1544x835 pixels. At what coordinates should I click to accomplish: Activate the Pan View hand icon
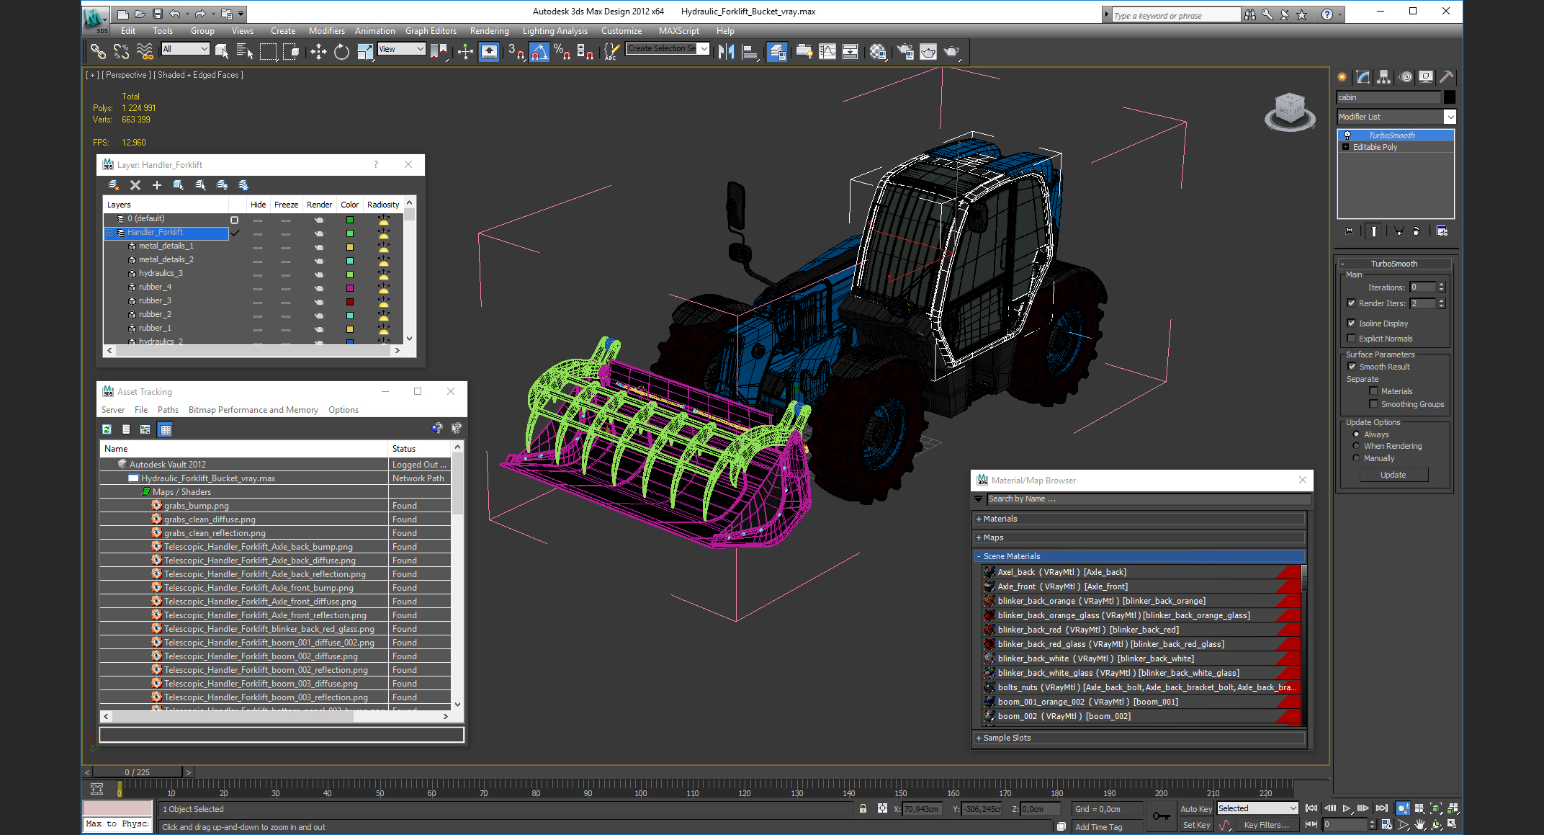click(1419, 825)
